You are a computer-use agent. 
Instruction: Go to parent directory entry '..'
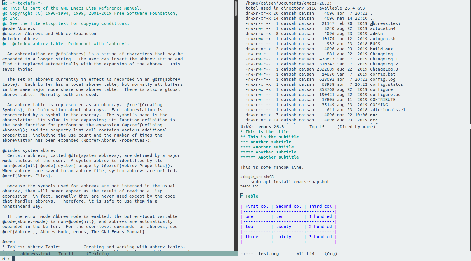pyautogui.click(x=372, y=18)
